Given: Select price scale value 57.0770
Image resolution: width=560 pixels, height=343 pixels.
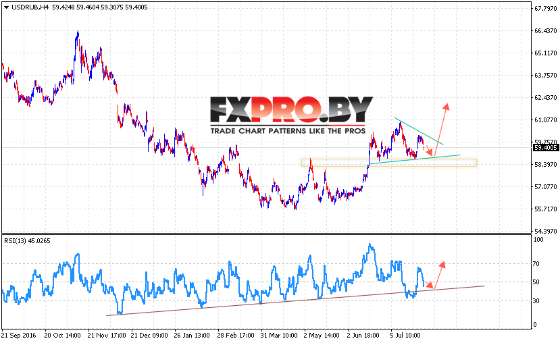Looking at the screenshot, I should click(545, 186).
